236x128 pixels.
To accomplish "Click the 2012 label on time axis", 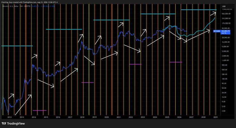I will tap(9, 117).
